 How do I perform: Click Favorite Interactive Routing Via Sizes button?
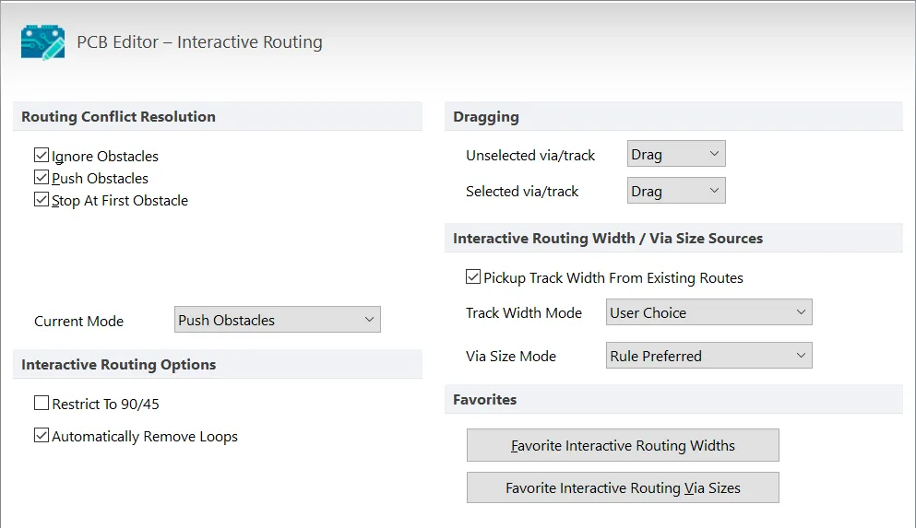[623, 487]
